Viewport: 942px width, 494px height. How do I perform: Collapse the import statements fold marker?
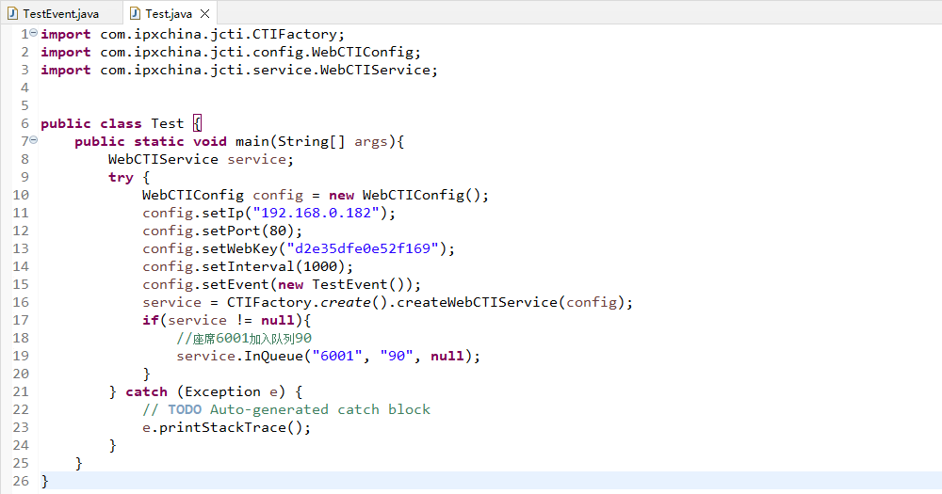tap(34, 34)
